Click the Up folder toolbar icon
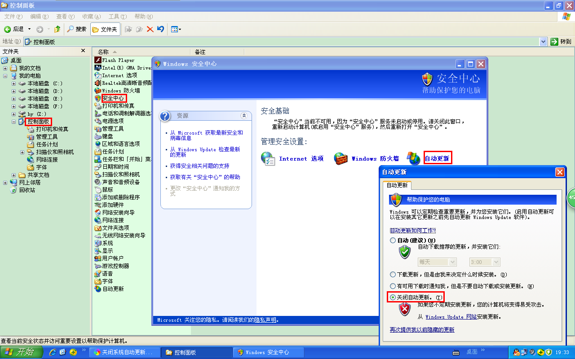Screen dimensions: 575x359 point(57,29)
